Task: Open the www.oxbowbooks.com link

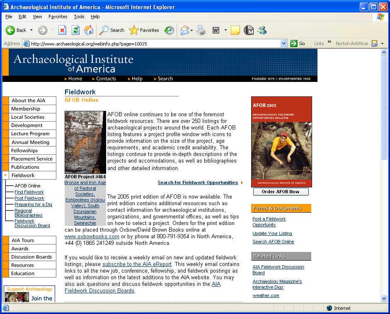Action: [92, 236]
